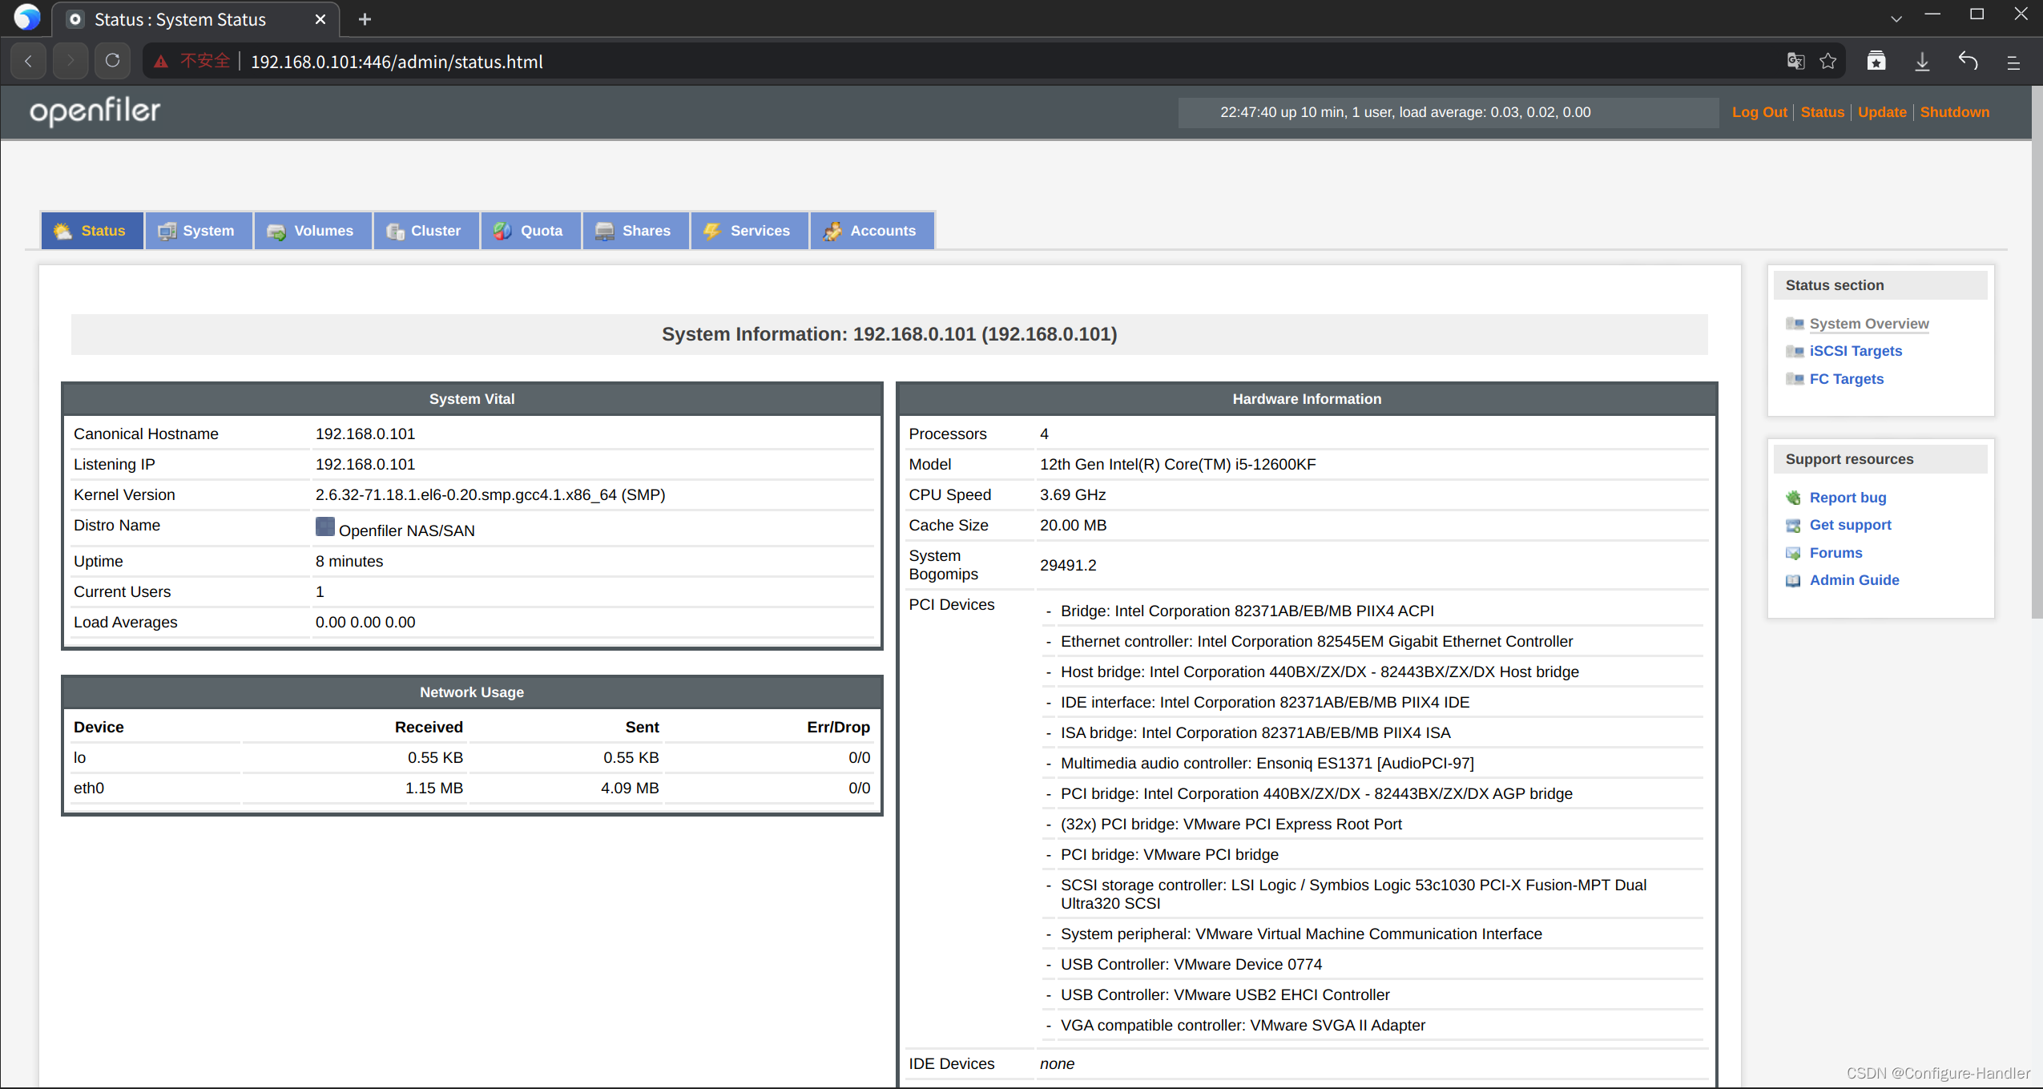Expand the tab list chevron
The width and height of the screenshot is (2043, 1089).
pyautogui.click(x=1896, y=18)
